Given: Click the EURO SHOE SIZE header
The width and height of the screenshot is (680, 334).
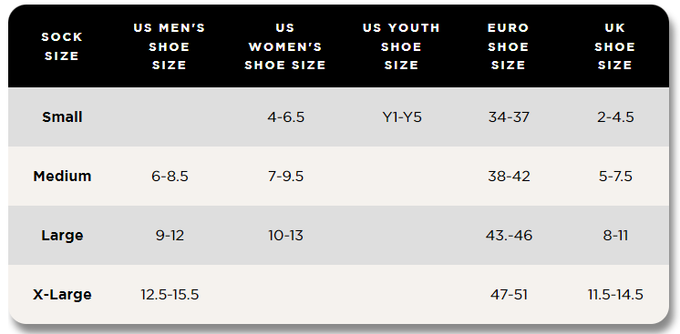Looking at the screenshot, I should pos(509,46).
